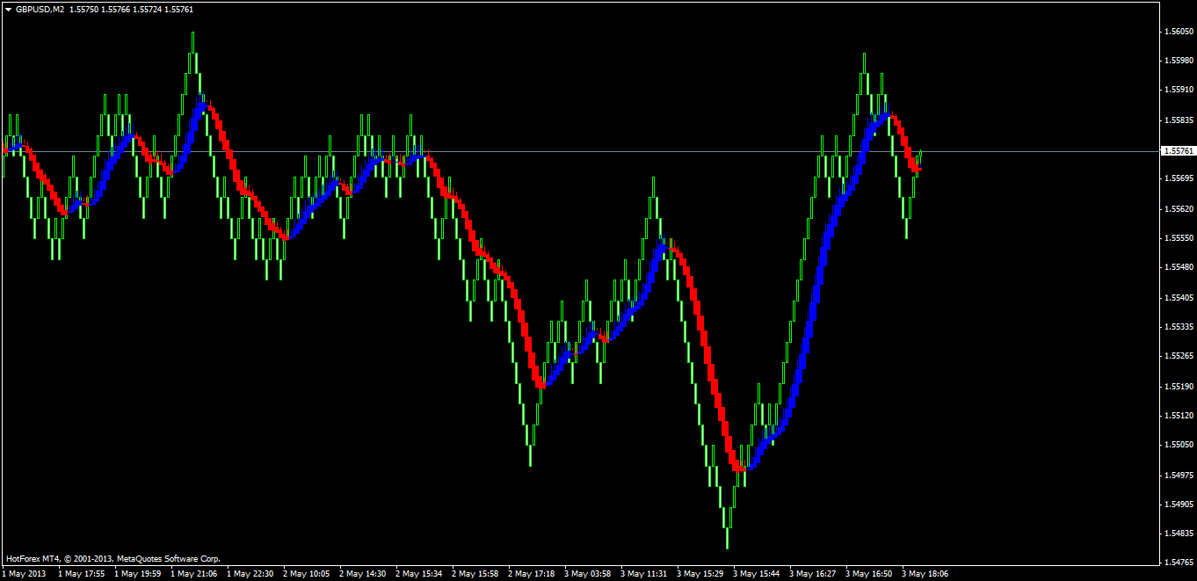Click the 3 May 15:29 time label
The width and height of the screenshot is (1197, 581).
700,574
